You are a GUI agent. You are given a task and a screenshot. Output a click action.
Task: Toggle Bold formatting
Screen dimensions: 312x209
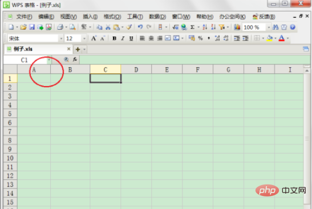[x=114, y=38]
